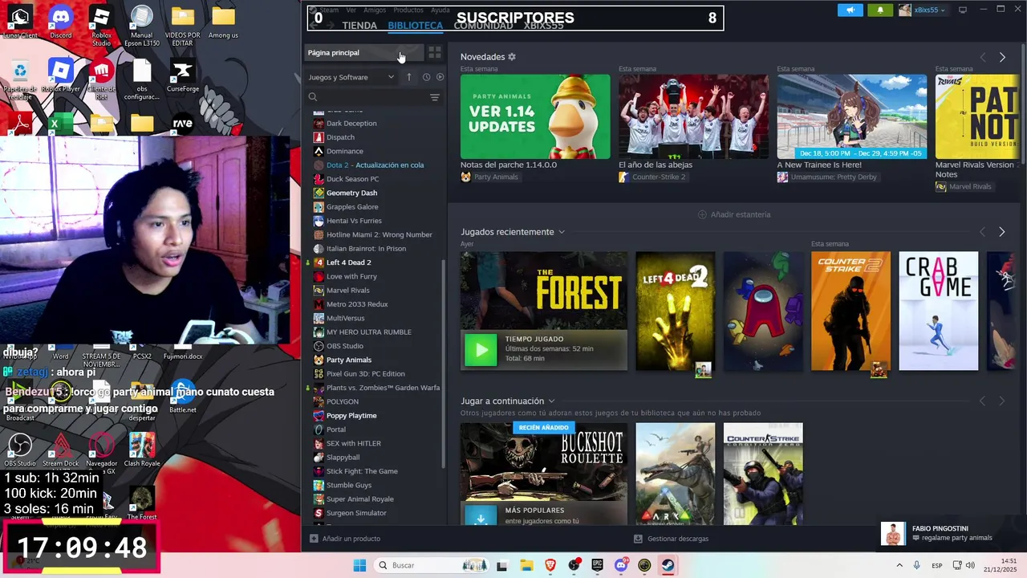Select Party Animals in library list

click(x=349, y=360)
